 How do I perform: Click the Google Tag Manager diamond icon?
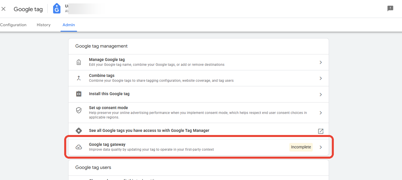point(79,131)
